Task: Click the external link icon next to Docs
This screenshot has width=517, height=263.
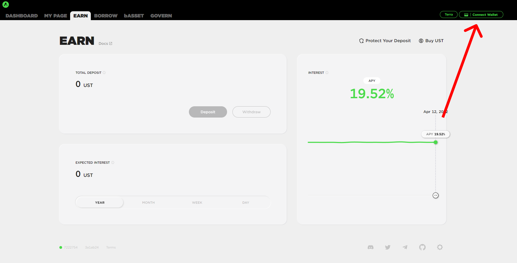Action: pos(111,43)
